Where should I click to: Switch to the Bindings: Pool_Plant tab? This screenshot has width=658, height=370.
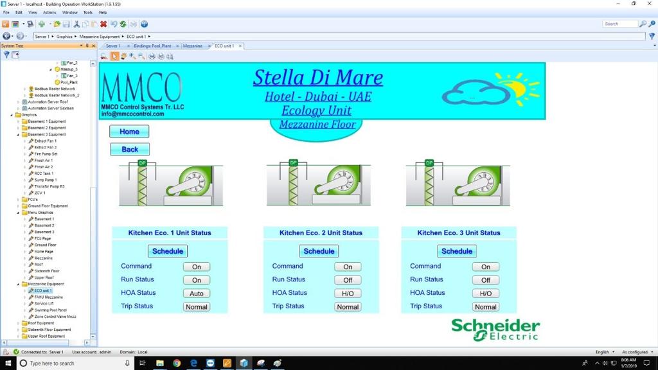coord(152,46)
